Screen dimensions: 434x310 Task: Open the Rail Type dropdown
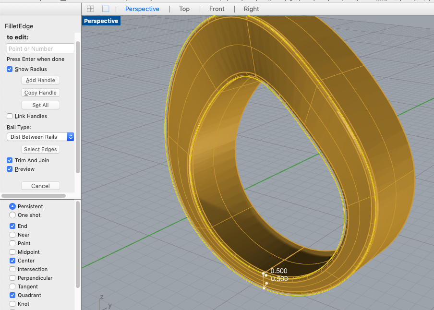point(40,137)
